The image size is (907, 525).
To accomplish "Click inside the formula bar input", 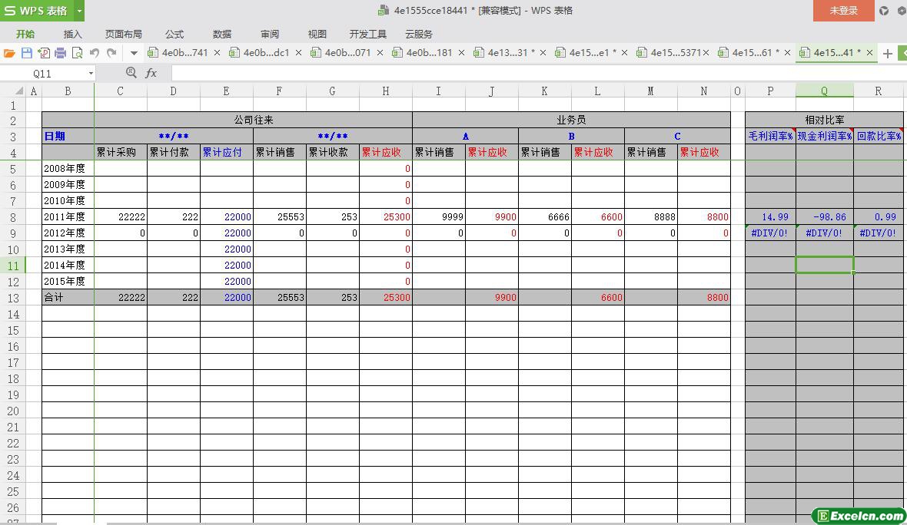I will click(538, 73).
